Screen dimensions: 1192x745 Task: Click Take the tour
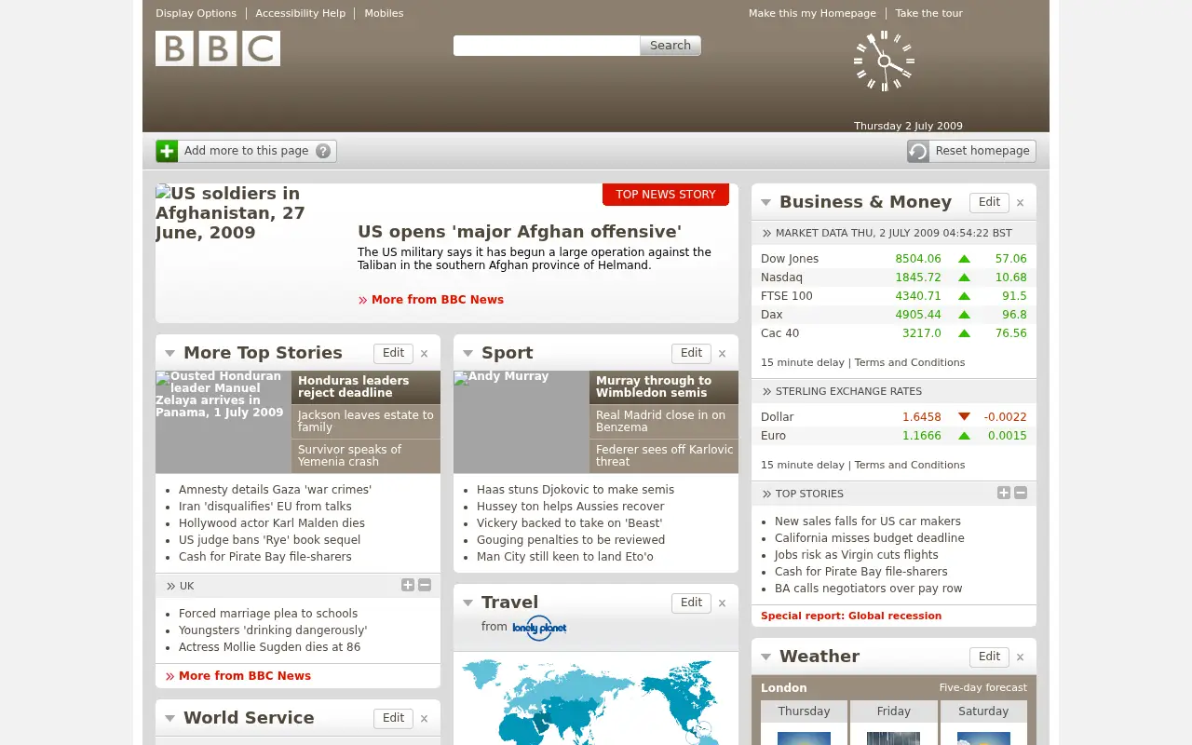(928, 13)
